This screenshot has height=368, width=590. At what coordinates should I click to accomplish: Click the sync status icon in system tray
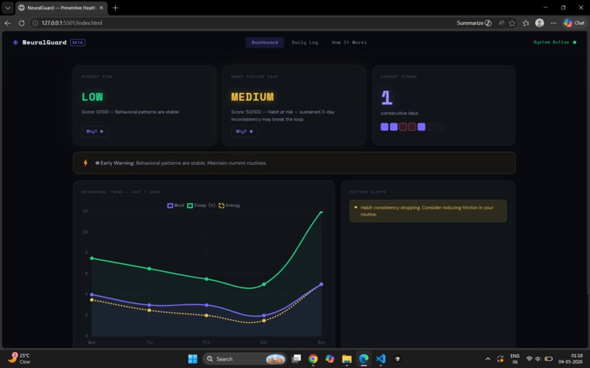click(500, 359)
